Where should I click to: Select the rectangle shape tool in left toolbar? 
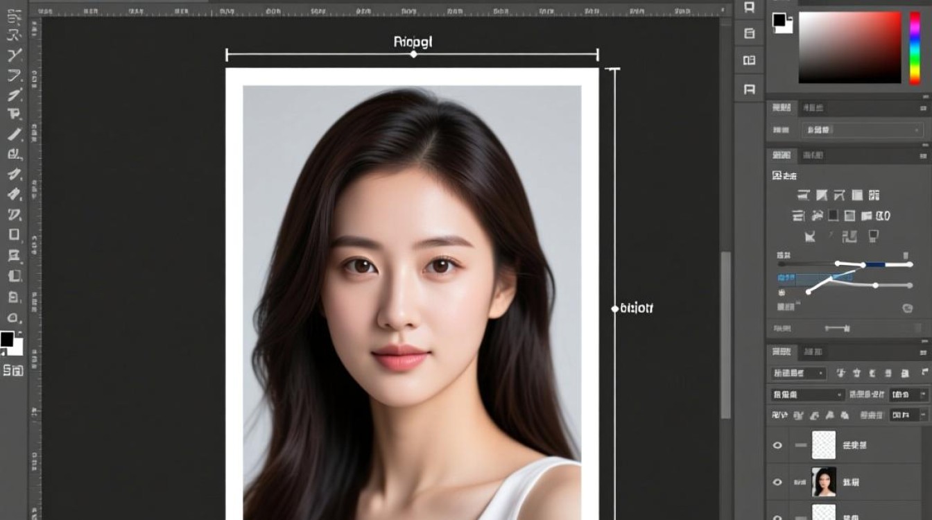(14, 234)
